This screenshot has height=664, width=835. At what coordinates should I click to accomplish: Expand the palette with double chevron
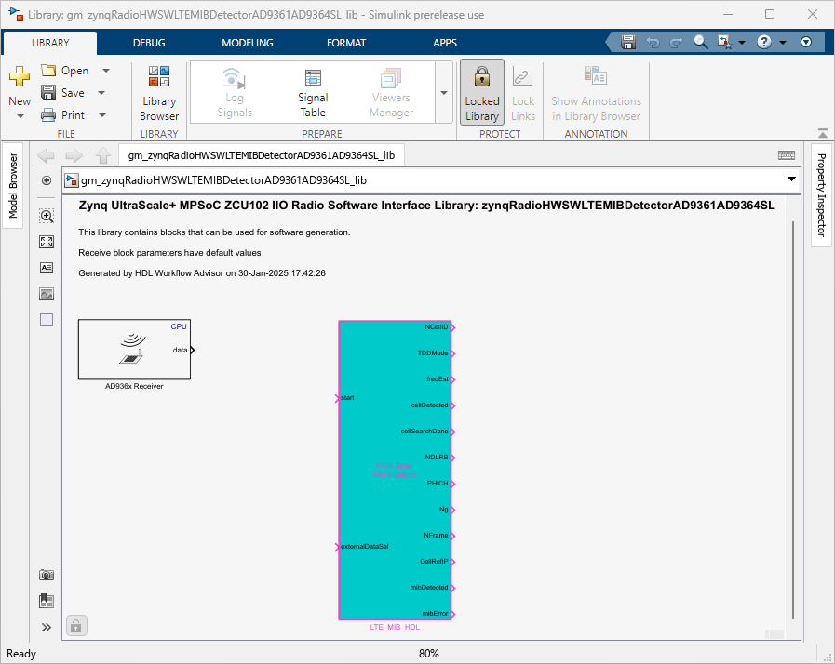click(x=47, y=628)
